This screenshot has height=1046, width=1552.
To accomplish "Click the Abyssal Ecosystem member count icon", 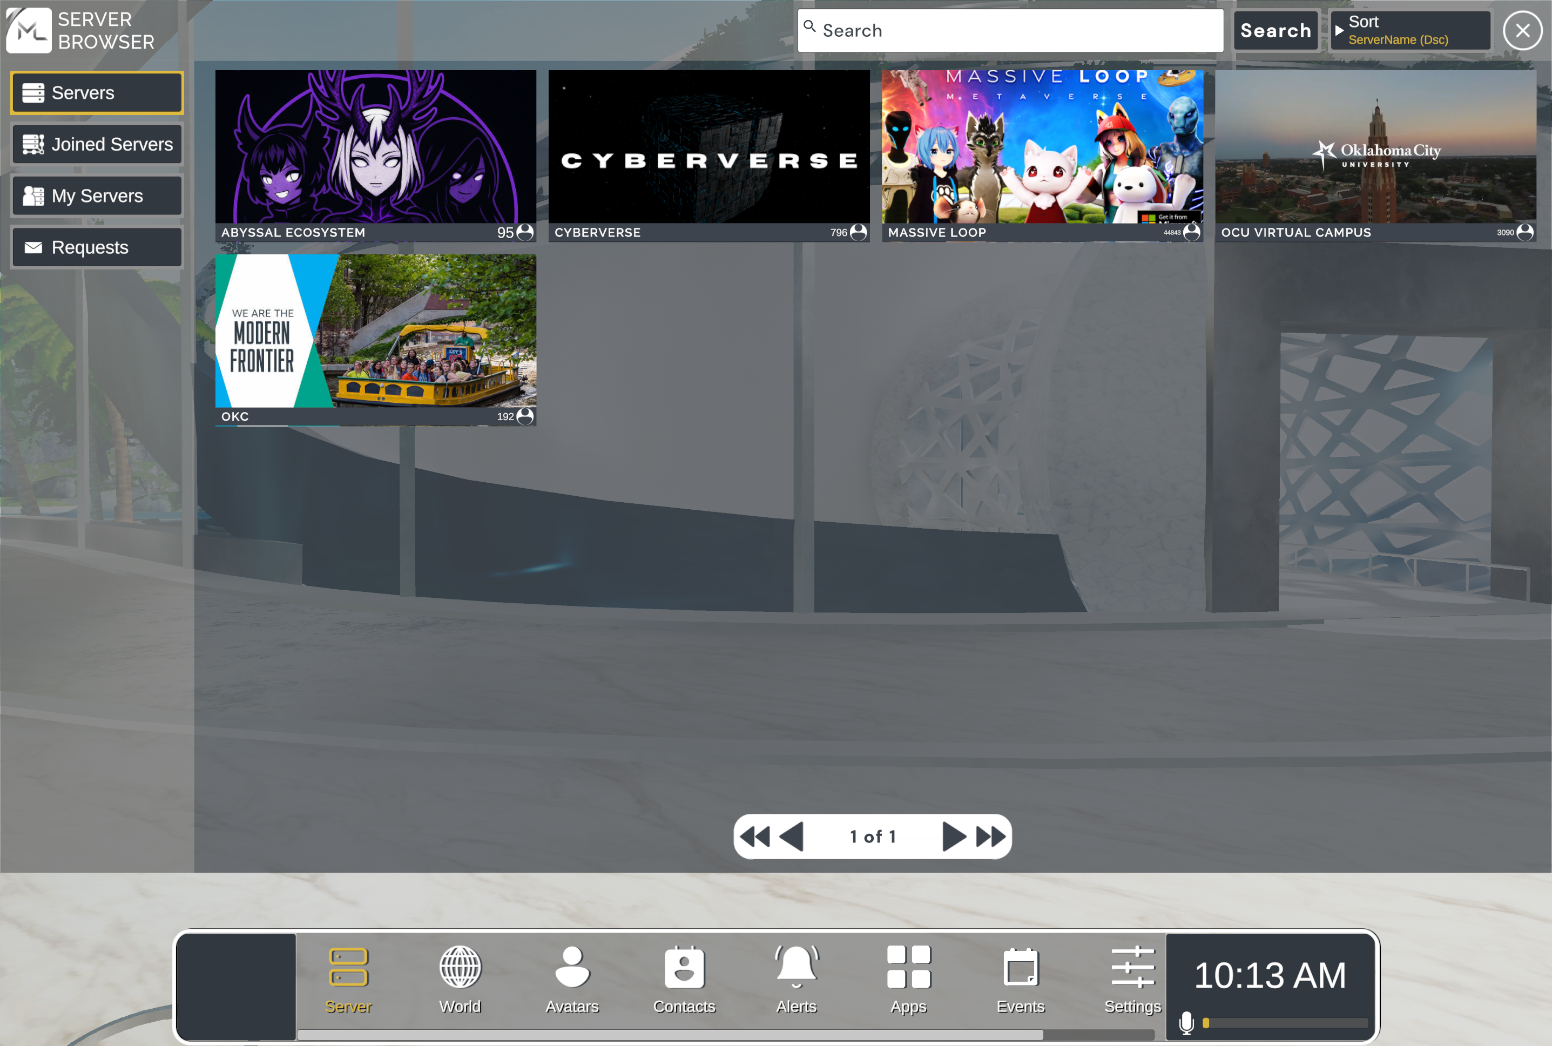I will [x=525, y=232].
